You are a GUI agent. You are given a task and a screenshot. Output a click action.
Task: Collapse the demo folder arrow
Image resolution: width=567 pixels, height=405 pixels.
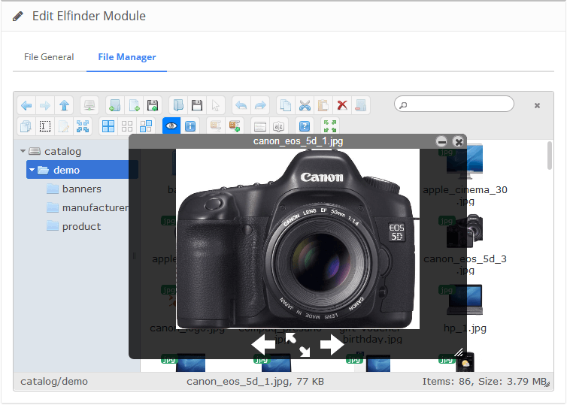pos(32,170)
